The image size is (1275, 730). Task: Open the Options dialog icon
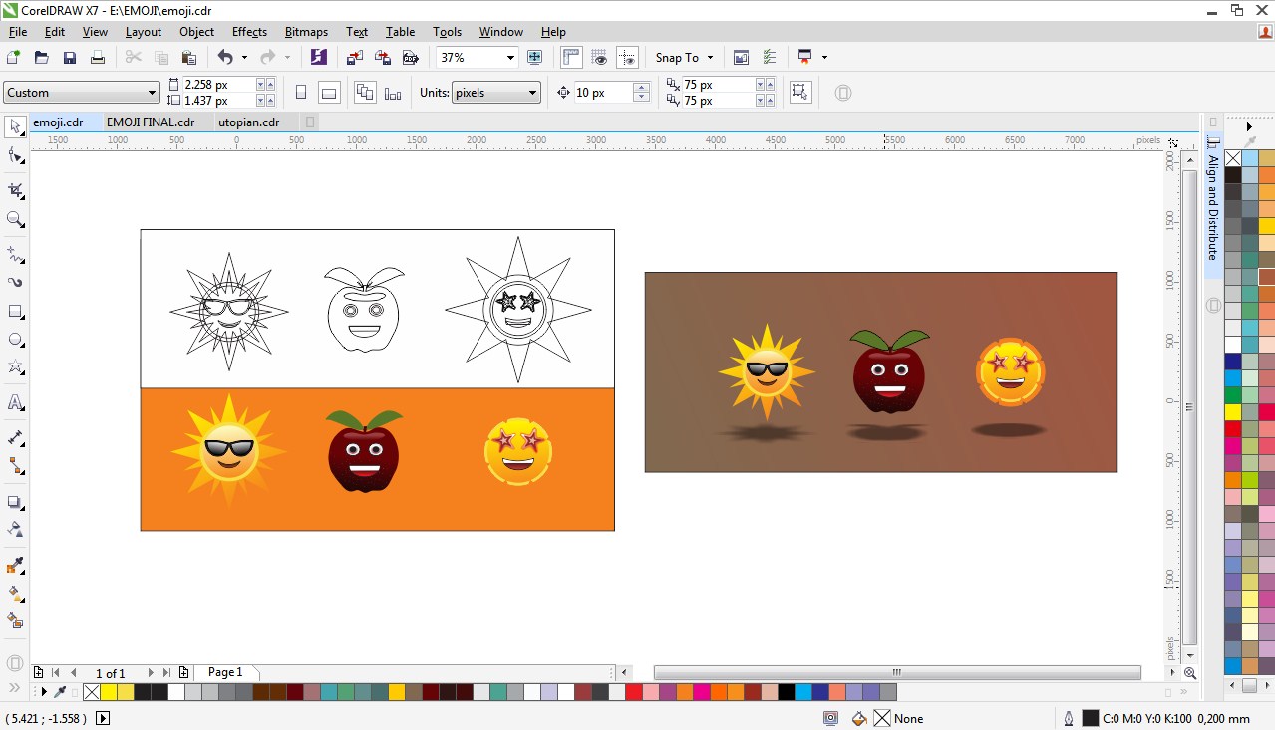tap(770, 58)
